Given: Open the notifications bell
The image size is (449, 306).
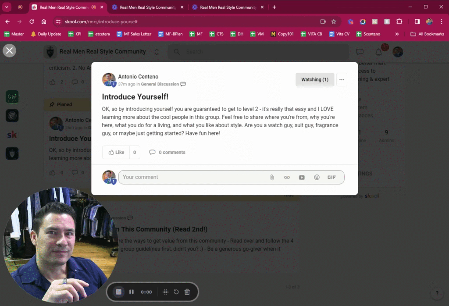Looking at the screenshot, I should coord(378,52).
